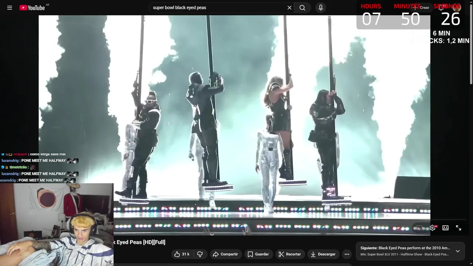Open next video Black Eyed Peas perform at 2010

(x=405, y=248)
